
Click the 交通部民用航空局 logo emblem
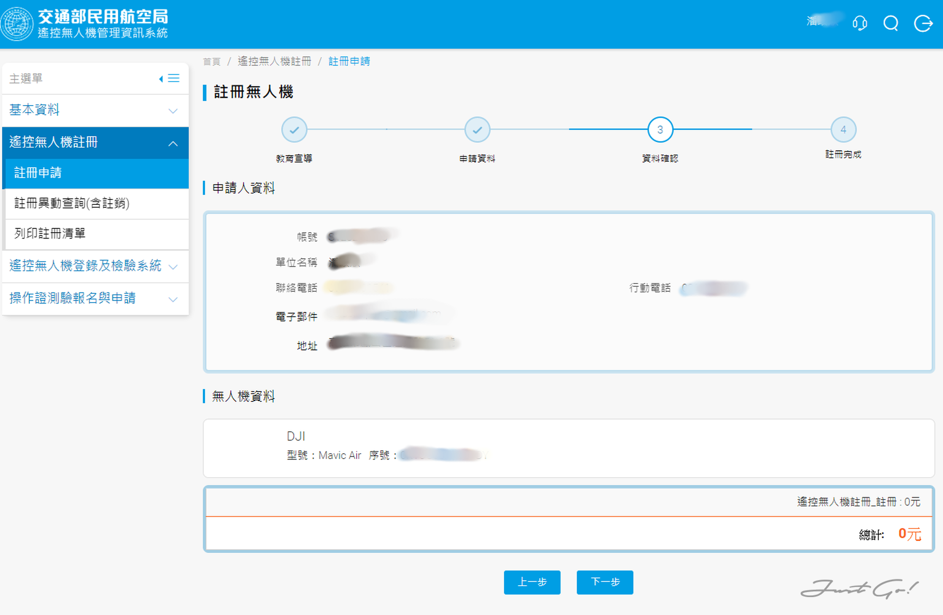point(17,23)
